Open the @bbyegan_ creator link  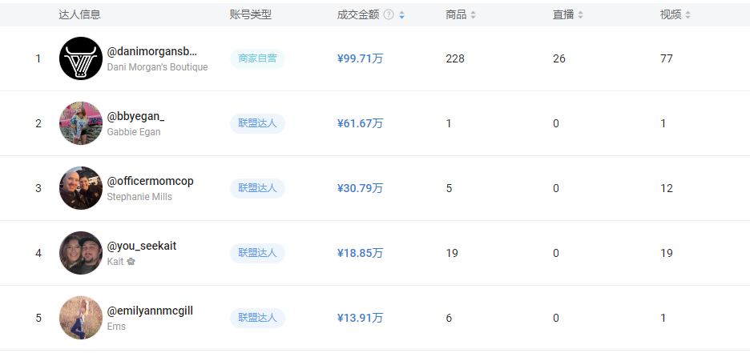pyautogui.click(x=135, y=116)
